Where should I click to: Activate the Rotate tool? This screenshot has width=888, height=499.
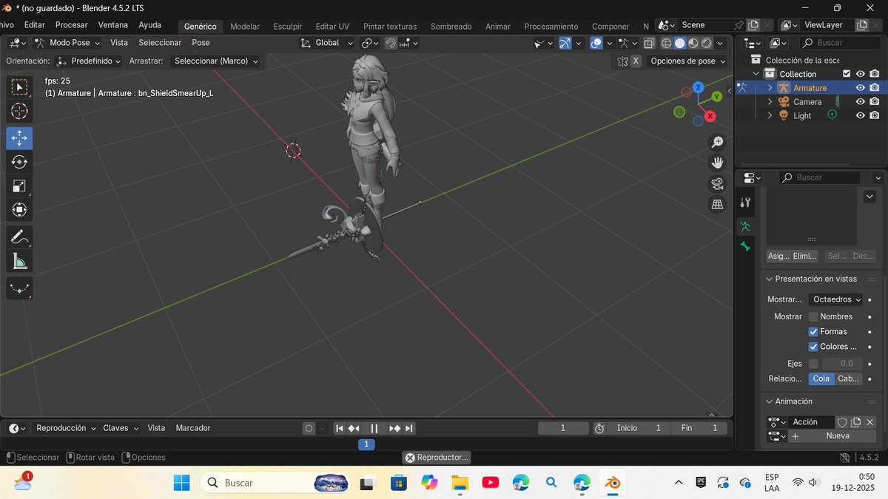point(19,162)
